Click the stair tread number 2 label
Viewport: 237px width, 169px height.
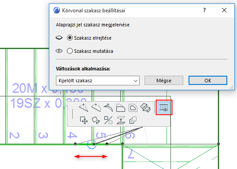(15, 135)
